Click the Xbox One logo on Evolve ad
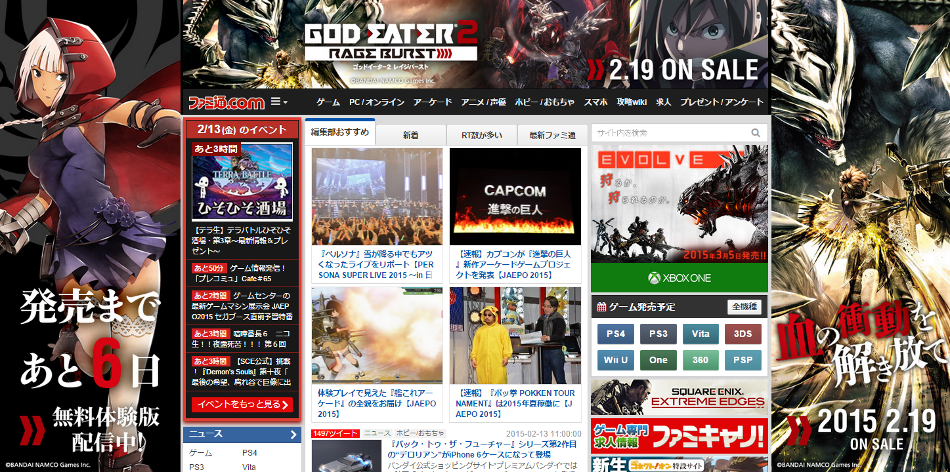Image resolution: width=950 pixels, height=472 pixels. coord(679,278)
